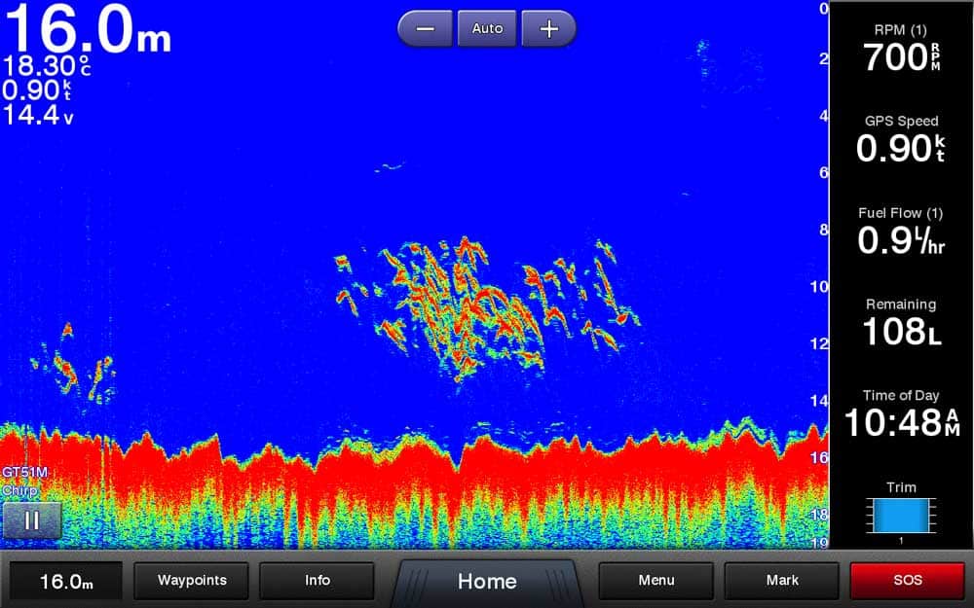Activate the red SOS button
This screenshot has width=974, height=608.
point(906,581)
